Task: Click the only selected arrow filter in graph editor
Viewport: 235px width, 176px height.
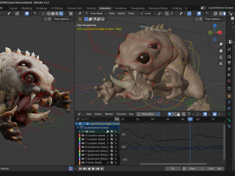Action: [169, 114]
